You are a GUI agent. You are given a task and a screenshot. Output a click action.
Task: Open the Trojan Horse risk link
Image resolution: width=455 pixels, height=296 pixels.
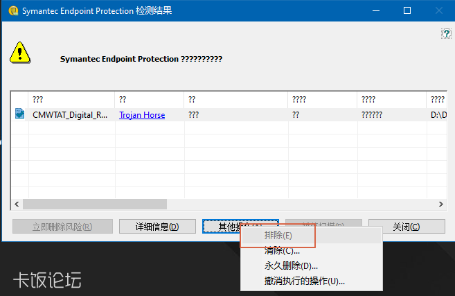tap(142, 115)
